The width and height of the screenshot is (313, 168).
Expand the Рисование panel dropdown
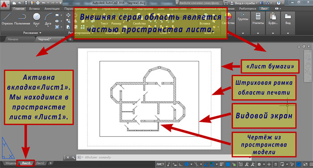coord(32,33)
